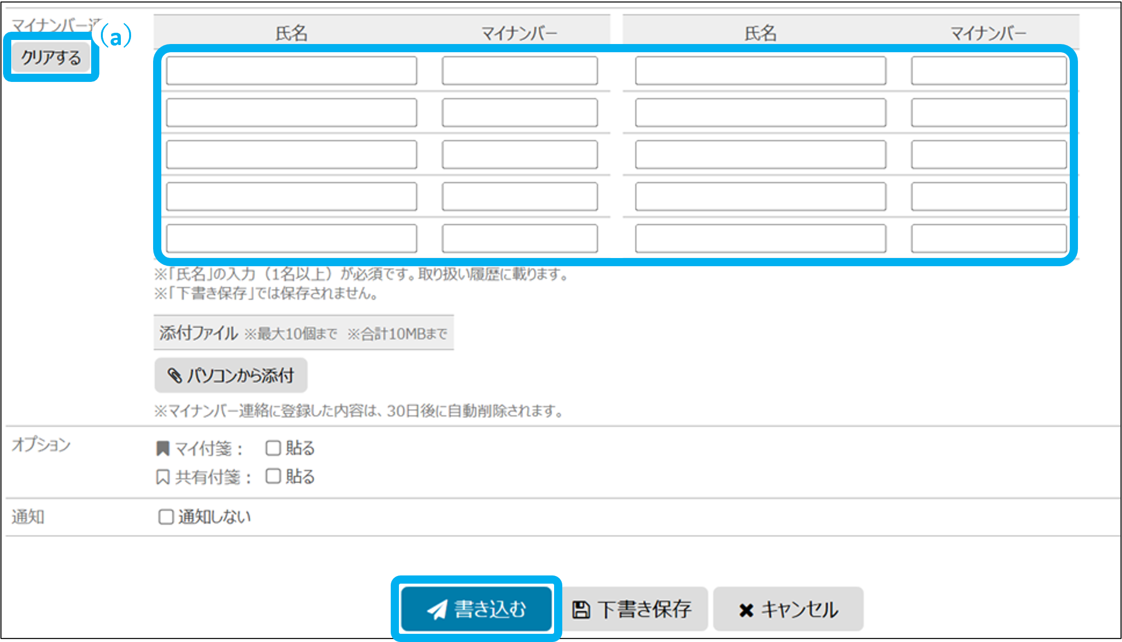Viewport: 1122px width, 642px height.
Task: Click the paper plane 書き込む button
Action: pyautogui.click(x=476, y=609)
